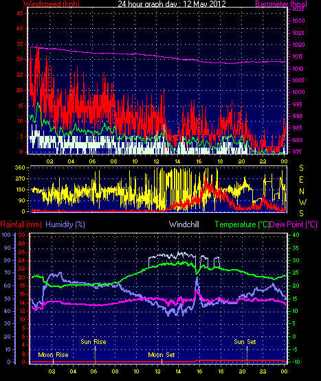Click the Temperature (°C) legend label
Viewport: 321px width, 381px height.
(x=243, y=224)
